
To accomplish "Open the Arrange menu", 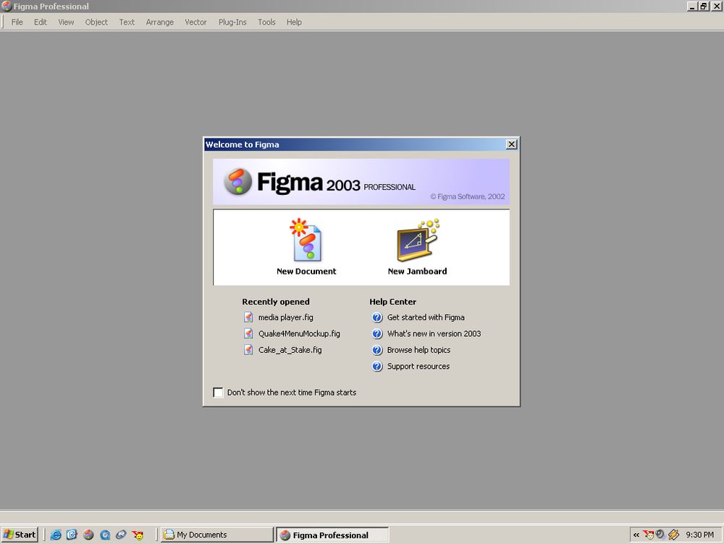I will coord(160,22).
